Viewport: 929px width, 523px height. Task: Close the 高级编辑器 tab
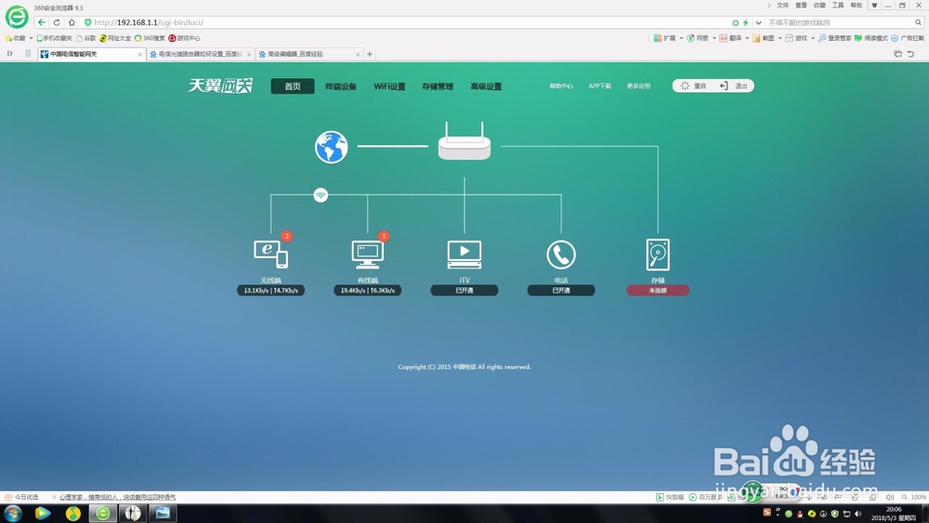pos(358,54)
